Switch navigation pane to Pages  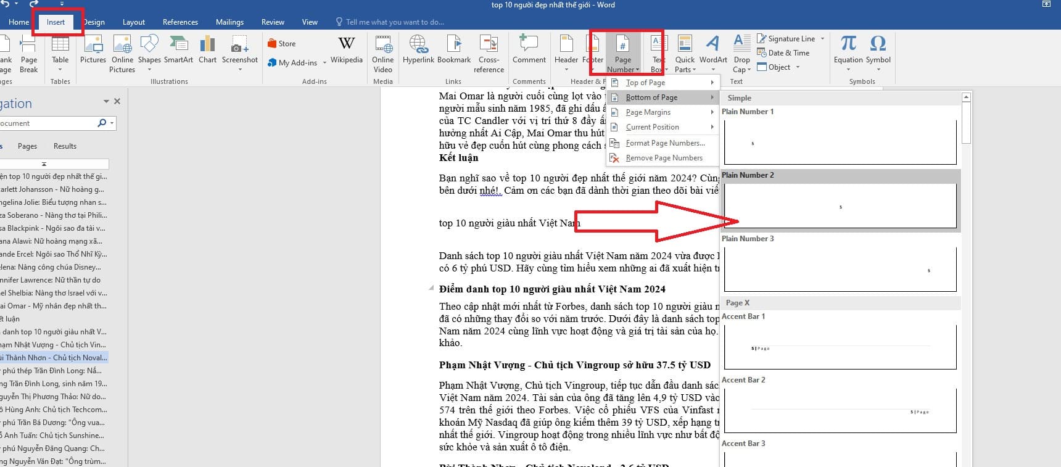pyautogui.click(x=27, y=146)
